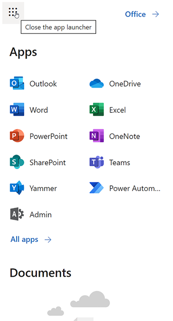Click the Word label
173x321 pixels.
(39, 110)
